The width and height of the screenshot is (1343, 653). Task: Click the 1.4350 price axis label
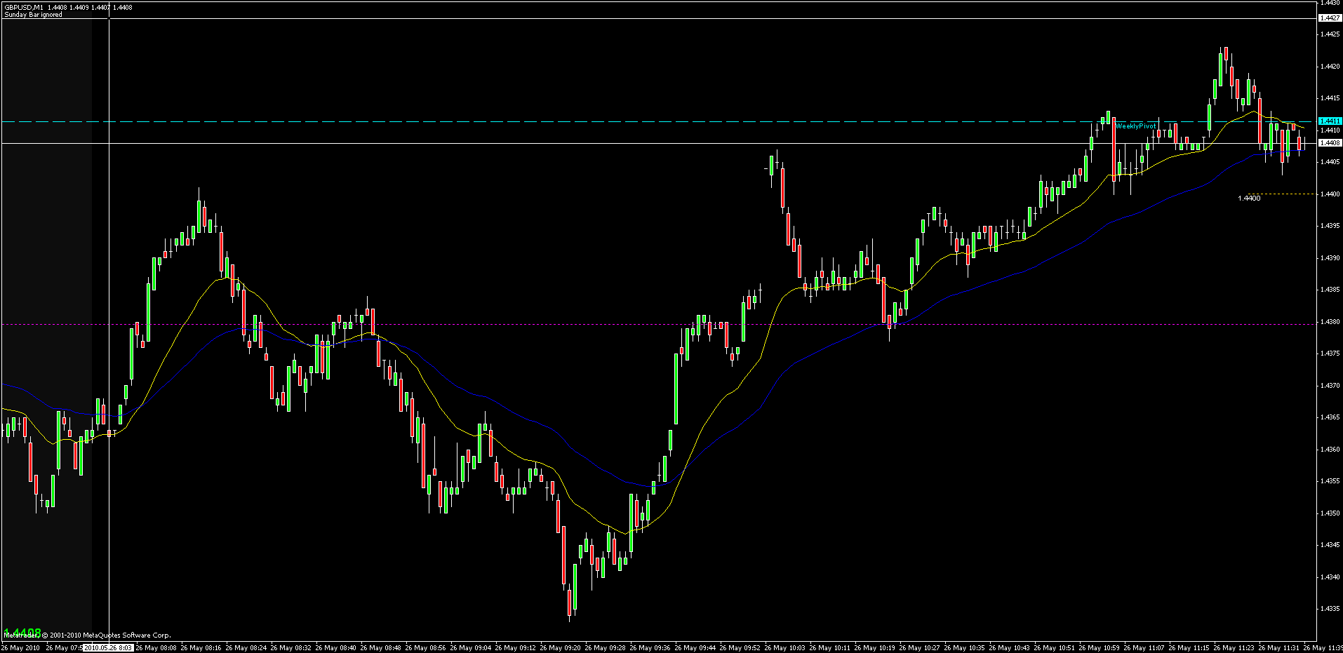point(1330,513)
